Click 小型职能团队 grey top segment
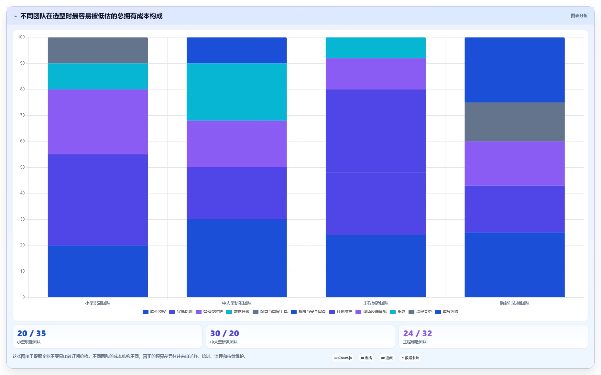The width and height of the screenshot is (601, 375). 98,50
